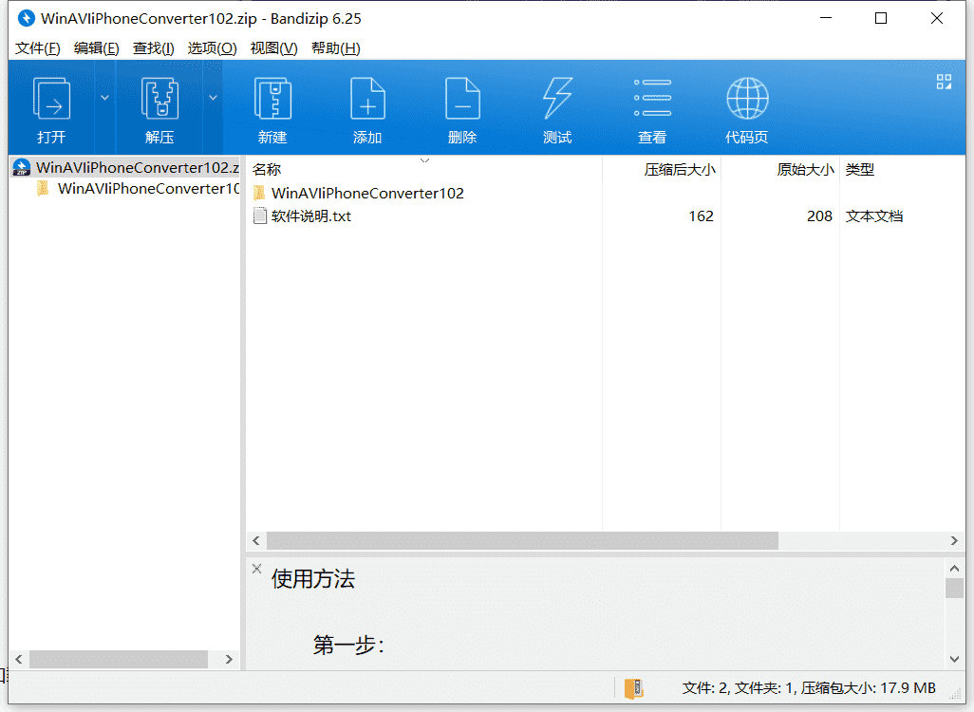
Task: Open the 文件(F) menu
Action: pyautogui.click(x=37, y=47)
